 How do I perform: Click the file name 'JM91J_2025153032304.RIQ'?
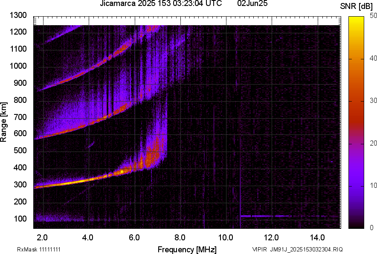click(306, 249)
